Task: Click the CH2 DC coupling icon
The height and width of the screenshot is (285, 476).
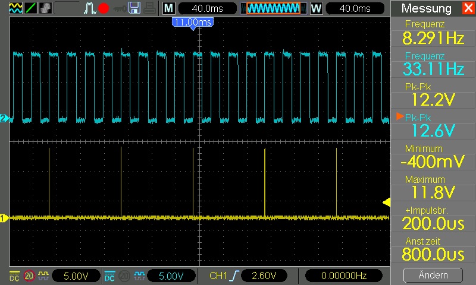Action: click(x=109, y=275)
